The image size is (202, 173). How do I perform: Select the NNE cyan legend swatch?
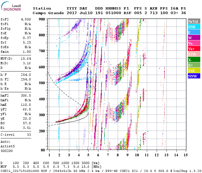pyautogui.click(x=194, y=27)
